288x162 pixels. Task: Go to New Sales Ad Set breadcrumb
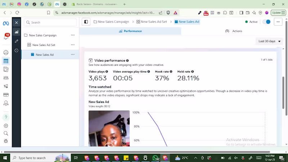click(152, 22)
